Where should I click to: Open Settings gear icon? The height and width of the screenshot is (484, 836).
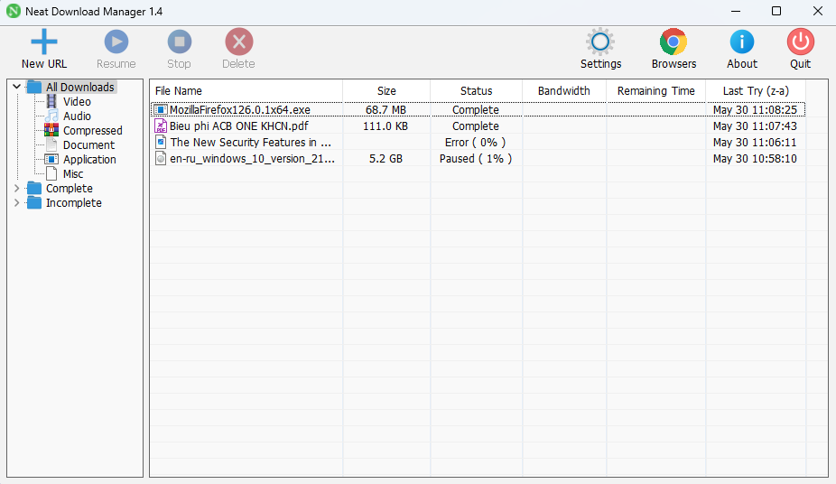pos(600,42)
